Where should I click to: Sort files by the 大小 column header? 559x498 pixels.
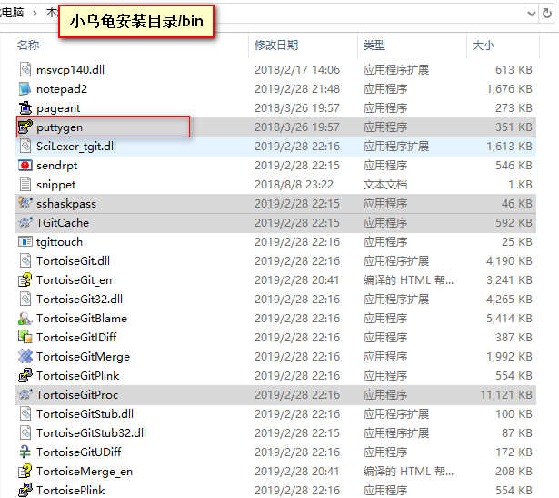(483, 45)
